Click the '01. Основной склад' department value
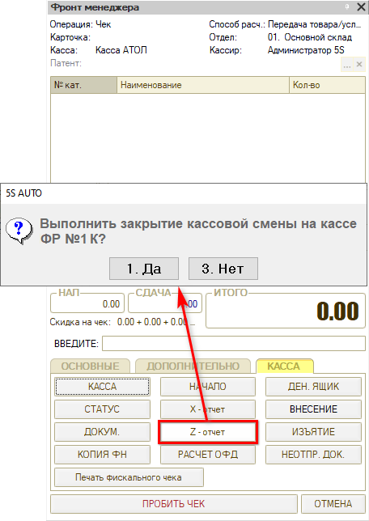369x521 pixels. click(309, 37)
